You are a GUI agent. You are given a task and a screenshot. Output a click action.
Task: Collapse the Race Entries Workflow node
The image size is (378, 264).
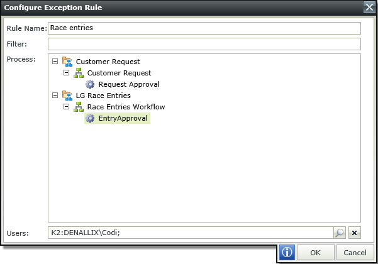pos(66,107)
